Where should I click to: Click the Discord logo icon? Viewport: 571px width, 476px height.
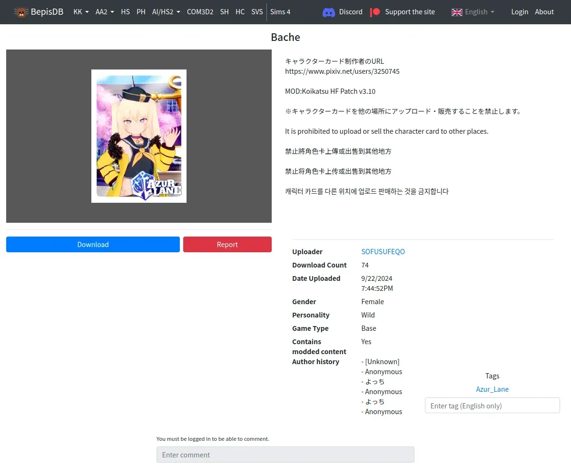(x=329, y=12)
